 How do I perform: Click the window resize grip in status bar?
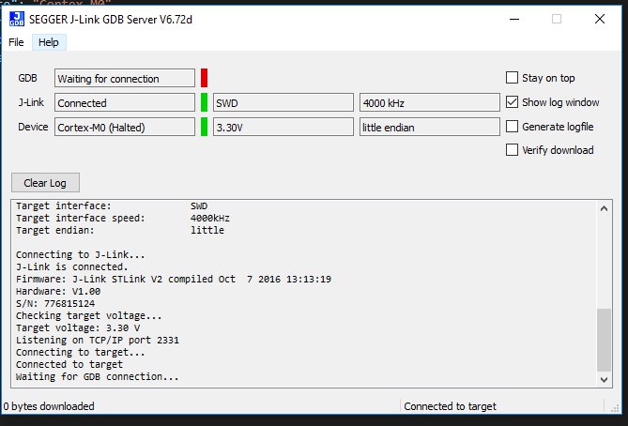pos(615,407)
